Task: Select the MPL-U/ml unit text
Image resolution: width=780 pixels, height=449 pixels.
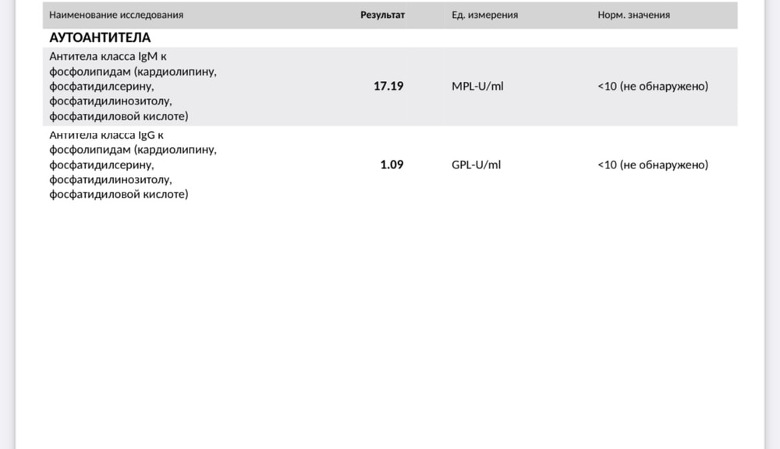Action: coord(477,86)
